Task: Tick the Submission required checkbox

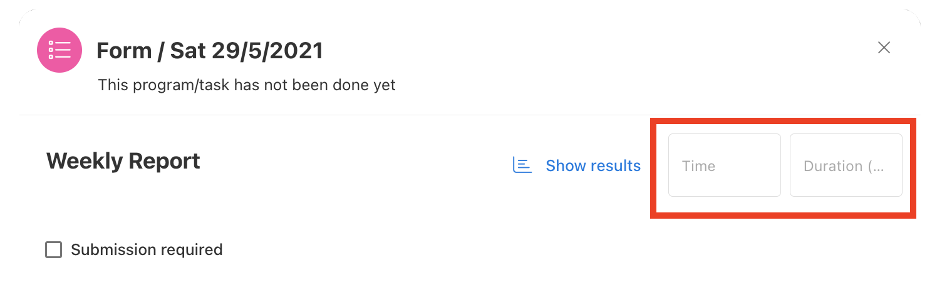Action: click(54, 250)
